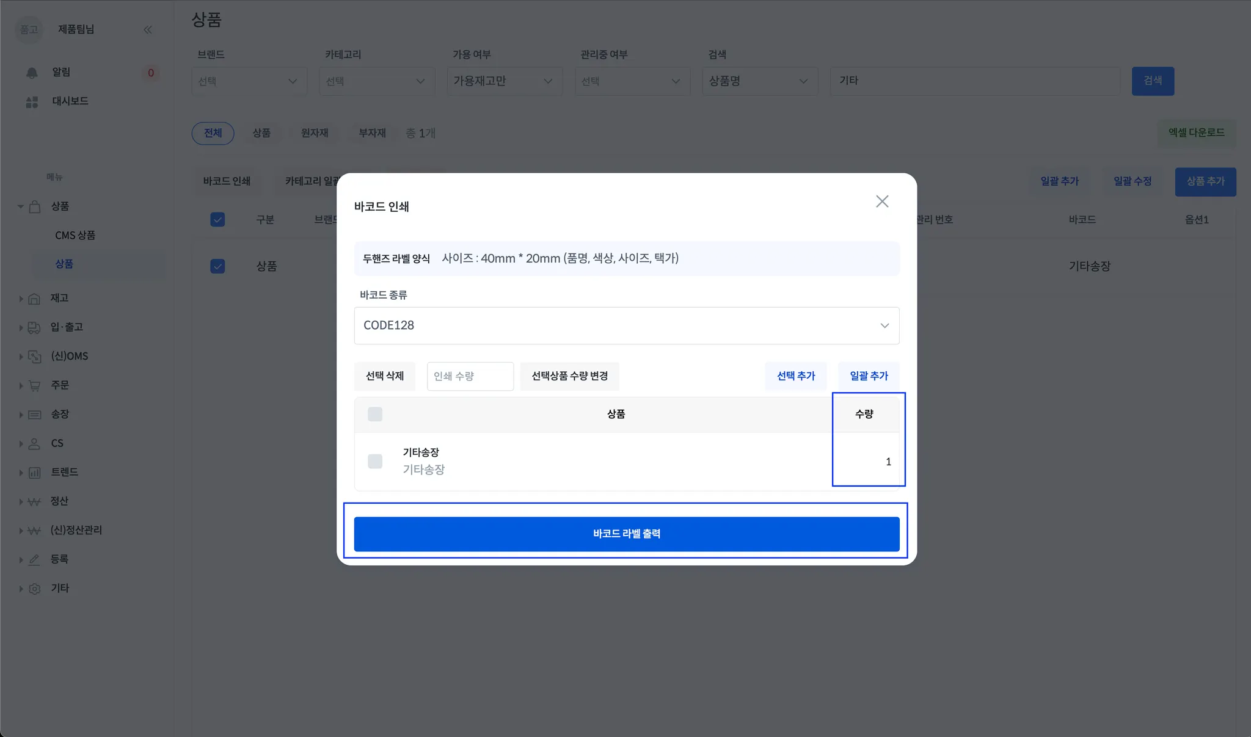Click the dashboard grid icon

tap(32, 102)
